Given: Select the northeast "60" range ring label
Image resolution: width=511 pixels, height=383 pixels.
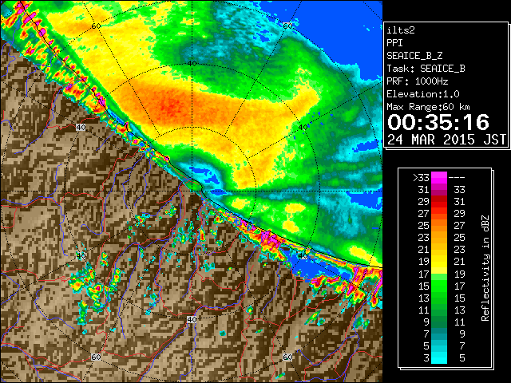Looking at the screenshot, I should click(287, 26).
